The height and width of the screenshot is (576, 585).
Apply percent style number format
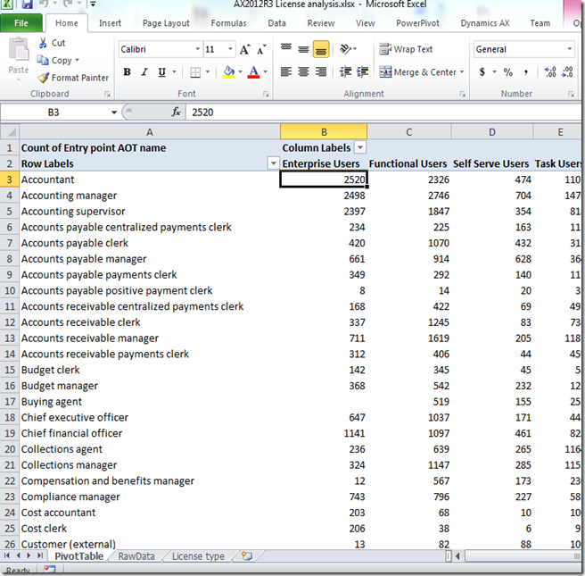click(x=508, y=72)
